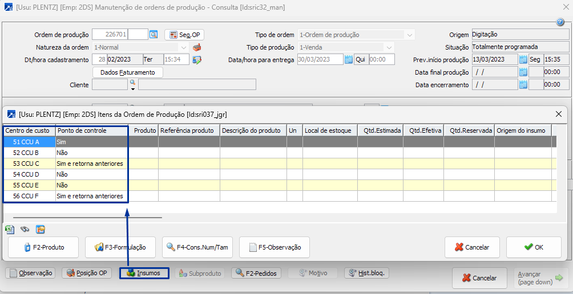Click the Produto column header
This screenshot has width=573, height=294.
click(x=144, y=130)
